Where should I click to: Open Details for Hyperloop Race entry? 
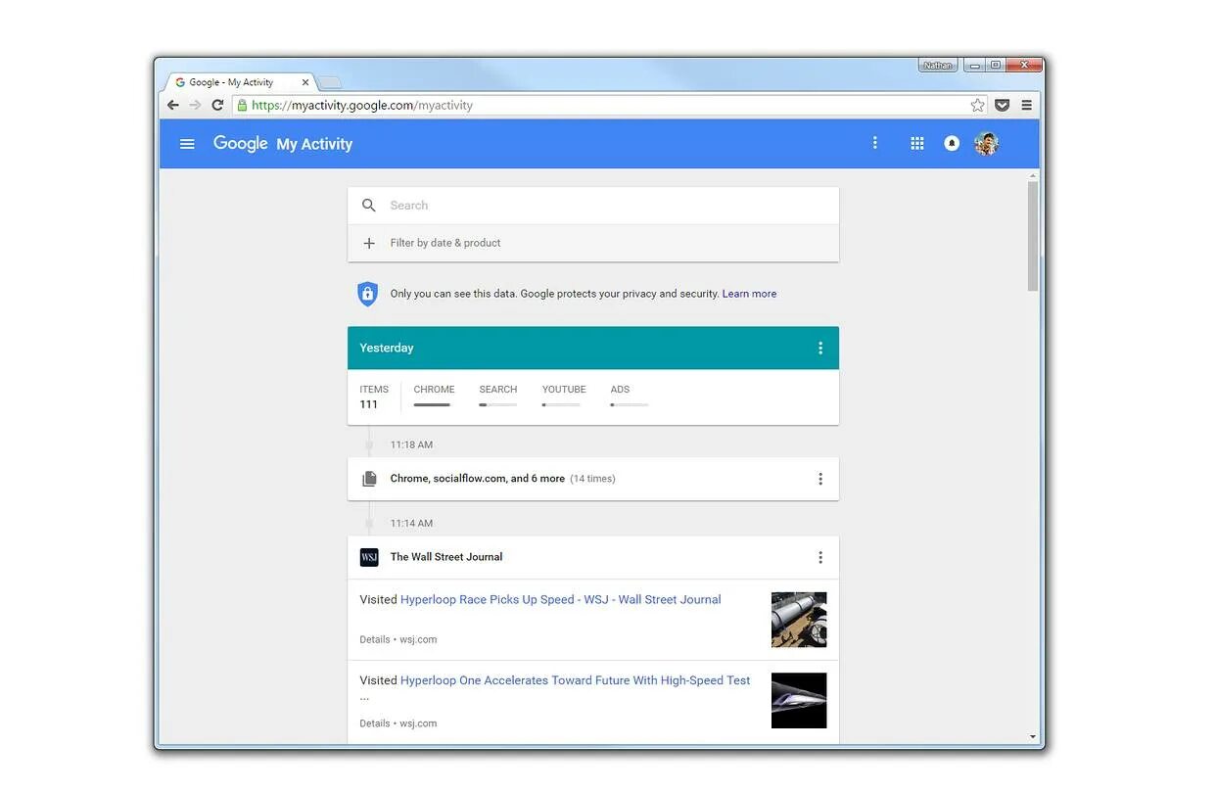tap(374, 640)
